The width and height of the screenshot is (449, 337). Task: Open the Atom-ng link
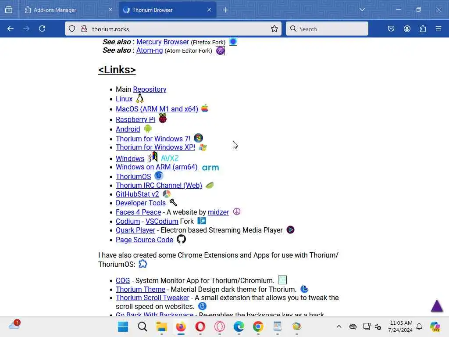point(150,50)
